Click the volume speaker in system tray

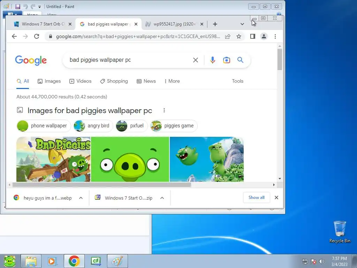click(322, 261)
